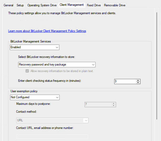The width and height of the screenshot is (161, 141).
Task: Increase maximum days to postpone value
Action: pos(113,104)
